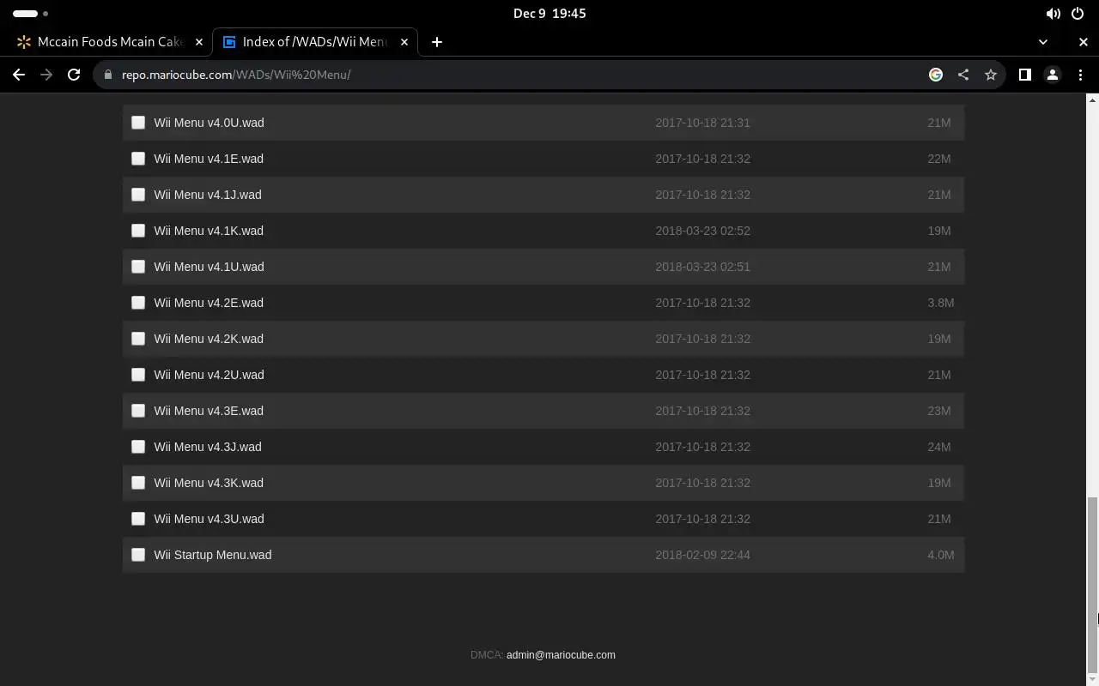Check the Wii Menu v4.3U.wad checkbox

(138, 519)
